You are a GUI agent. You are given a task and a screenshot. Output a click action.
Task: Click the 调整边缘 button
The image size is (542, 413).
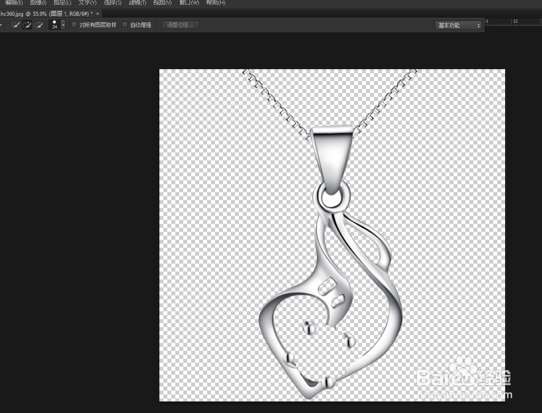tap(181, 25)
